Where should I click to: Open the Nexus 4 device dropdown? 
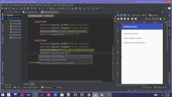point(137,15)
